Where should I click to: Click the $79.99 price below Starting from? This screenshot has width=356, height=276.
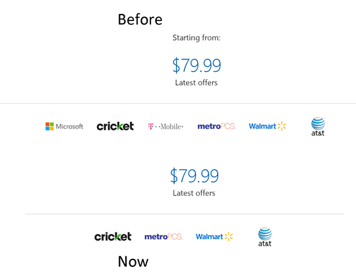(196, 65)
